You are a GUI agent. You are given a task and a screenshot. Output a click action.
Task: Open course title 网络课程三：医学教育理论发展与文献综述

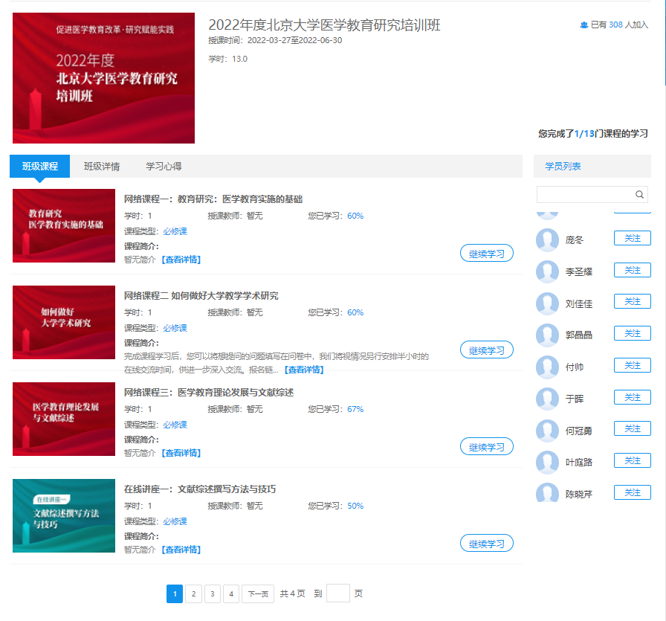tap(209, 393)
